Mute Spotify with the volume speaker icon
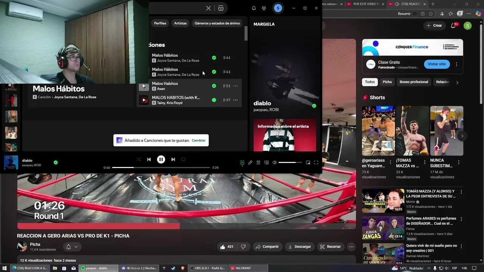Image resolution: width=484 pixels, height=272 pixels. click(x=275, y=162)
